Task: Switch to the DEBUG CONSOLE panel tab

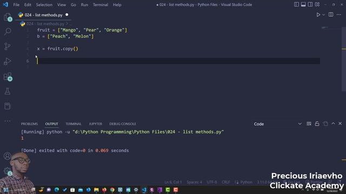Action: [x=123, y=124]
